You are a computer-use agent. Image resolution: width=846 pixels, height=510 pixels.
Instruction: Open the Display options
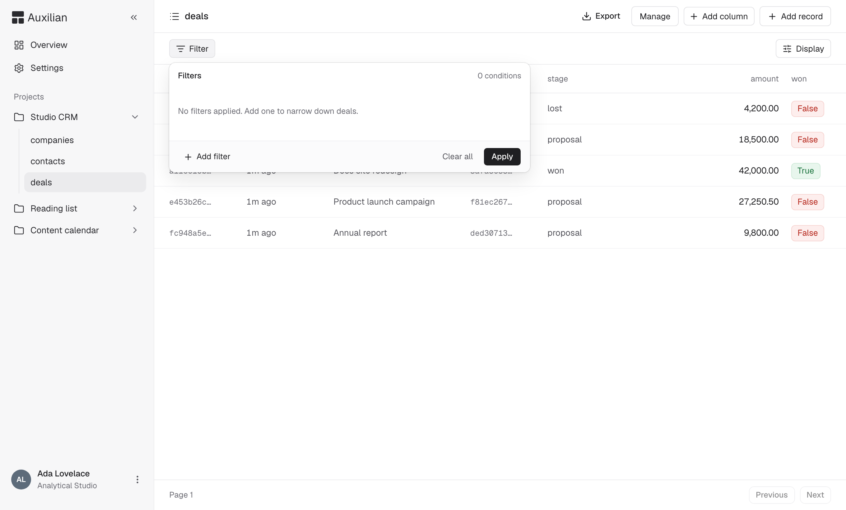pyautogui.click(x=803, y=49)
